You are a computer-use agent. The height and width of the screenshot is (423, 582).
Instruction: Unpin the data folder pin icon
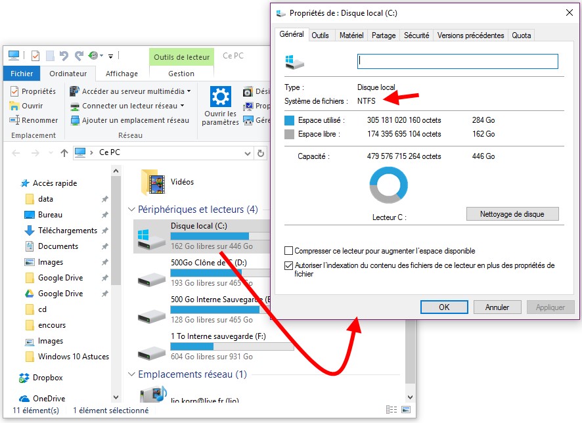(x=105, y=199)
